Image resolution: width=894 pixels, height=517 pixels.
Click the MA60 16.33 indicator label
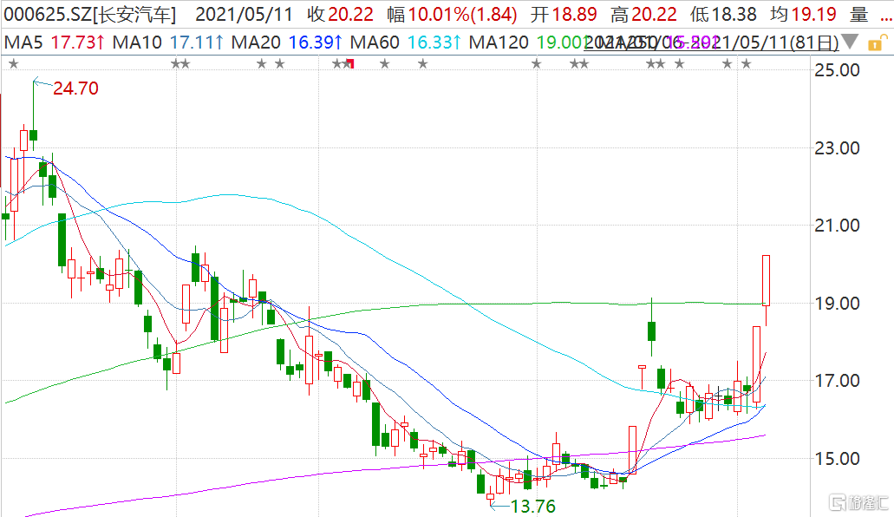pyautogui.click(x=406, y=43)
